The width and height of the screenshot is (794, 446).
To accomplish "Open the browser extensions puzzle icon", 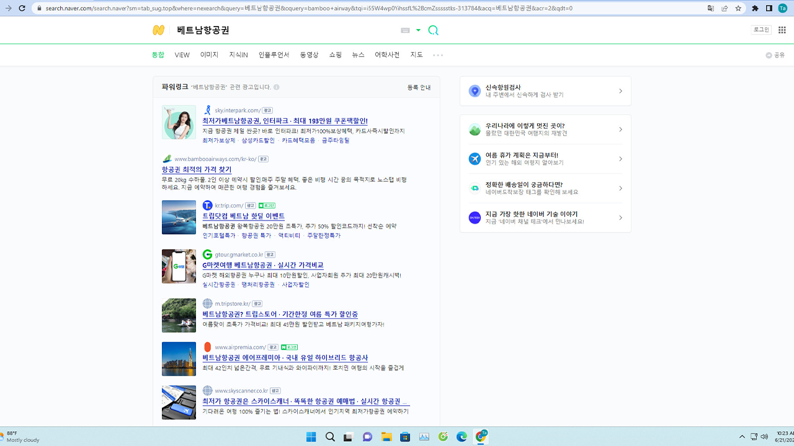I will click(x=755, y=9).
